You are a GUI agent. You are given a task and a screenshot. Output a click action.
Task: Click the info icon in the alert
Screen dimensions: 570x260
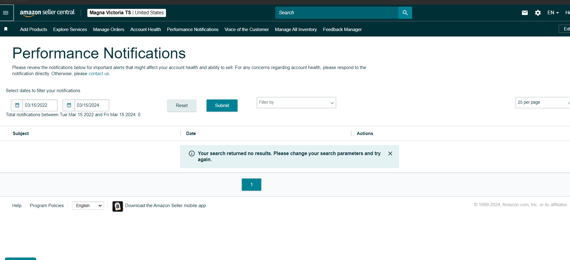[x=192, y=154]
